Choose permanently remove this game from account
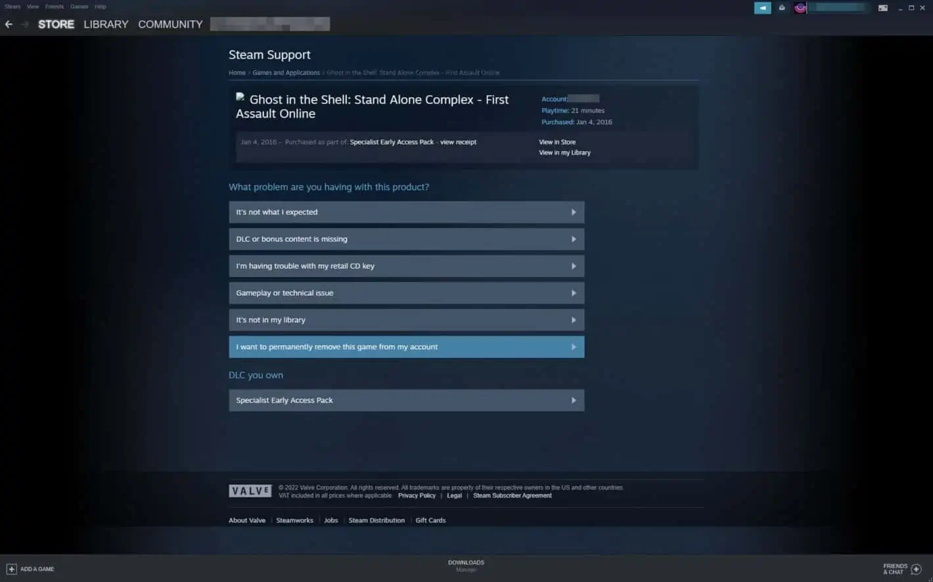 [406, 347]
